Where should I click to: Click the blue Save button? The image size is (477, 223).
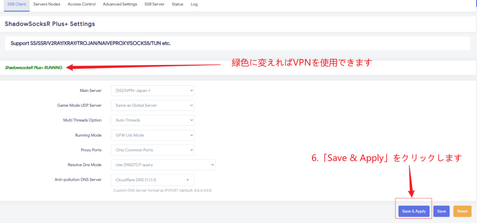coord(442,211)
